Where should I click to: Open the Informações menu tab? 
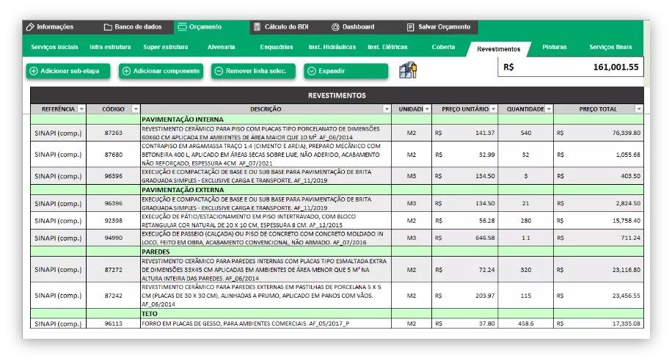(50, 27)
